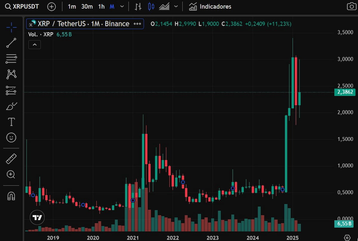Screen dimensions: 358x241
Task: Open the Indicadores panel
Action: (210, 6)
